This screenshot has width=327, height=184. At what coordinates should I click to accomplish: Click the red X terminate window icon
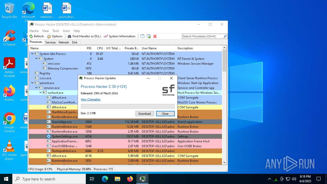[x=155, y=36]
